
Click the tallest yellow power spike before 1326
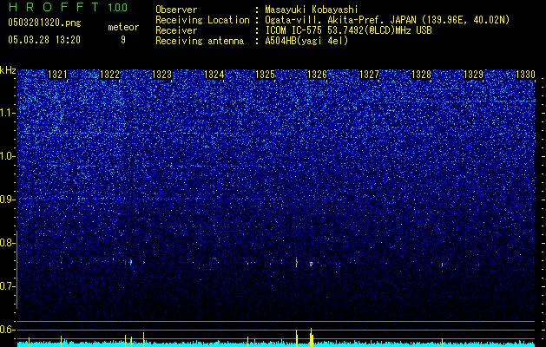[312, 337]
